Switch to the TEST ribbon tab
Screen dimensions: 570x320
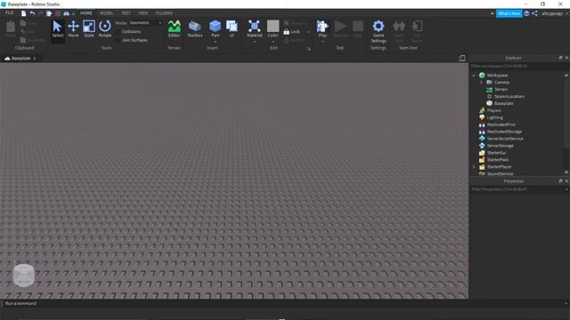[x=126, y=13]
